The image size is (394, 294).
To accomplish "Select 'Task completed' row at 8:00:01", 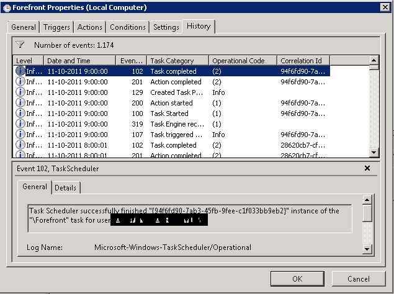I will [x=172, y=145].
